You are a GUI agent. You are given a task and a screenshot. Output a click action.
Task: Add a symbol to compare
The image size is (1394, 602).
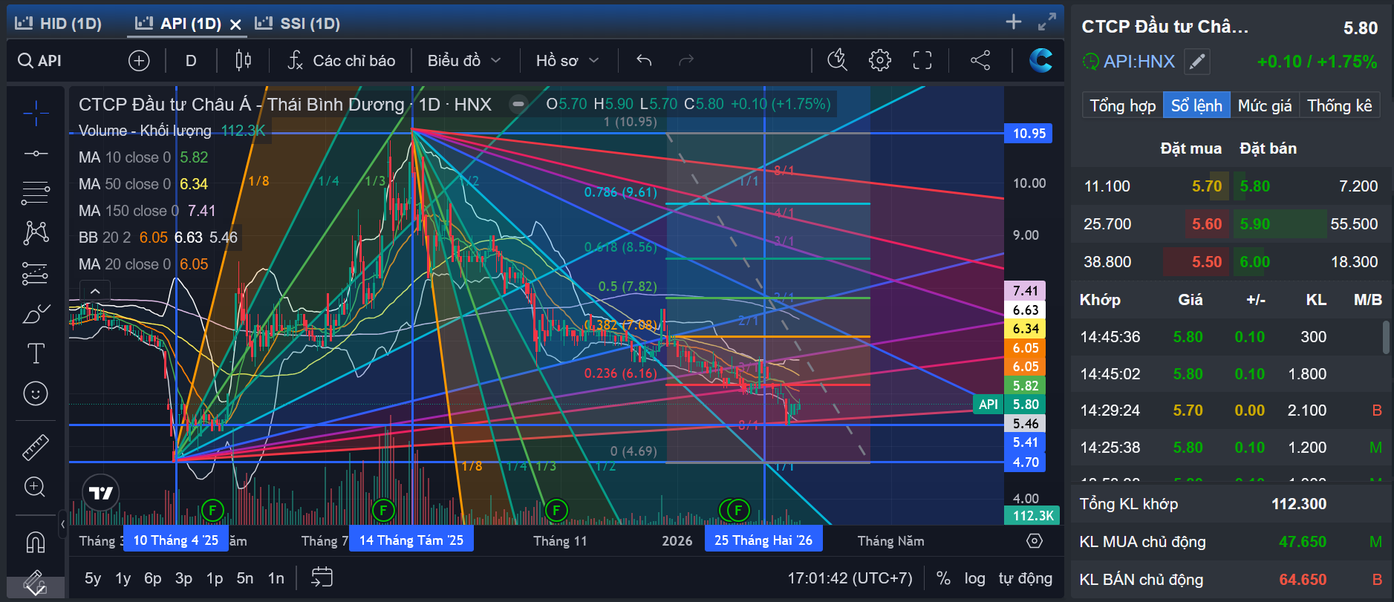(139, 61)
